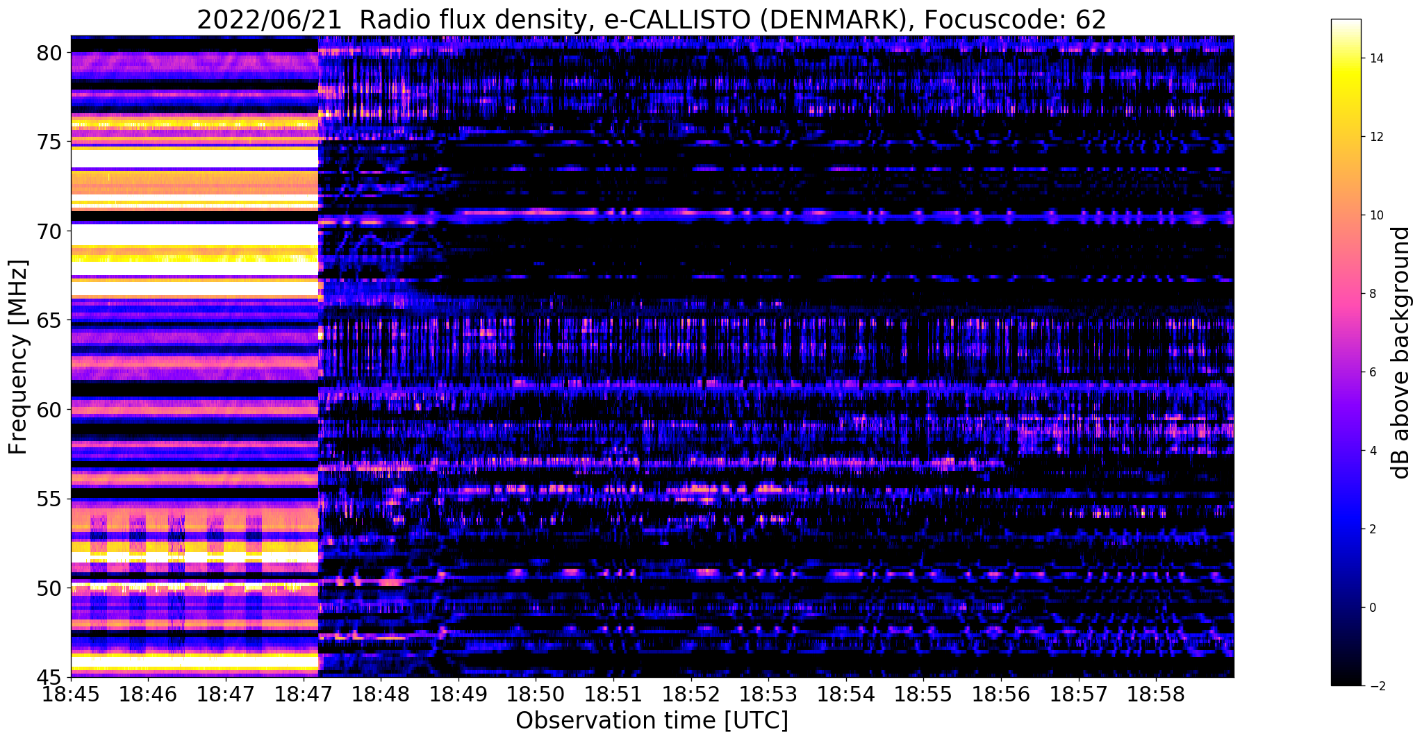This screenshot has height=741, width=1422.
Task: Click the 60 MHz frequency tick label
Action: point(50,410)
